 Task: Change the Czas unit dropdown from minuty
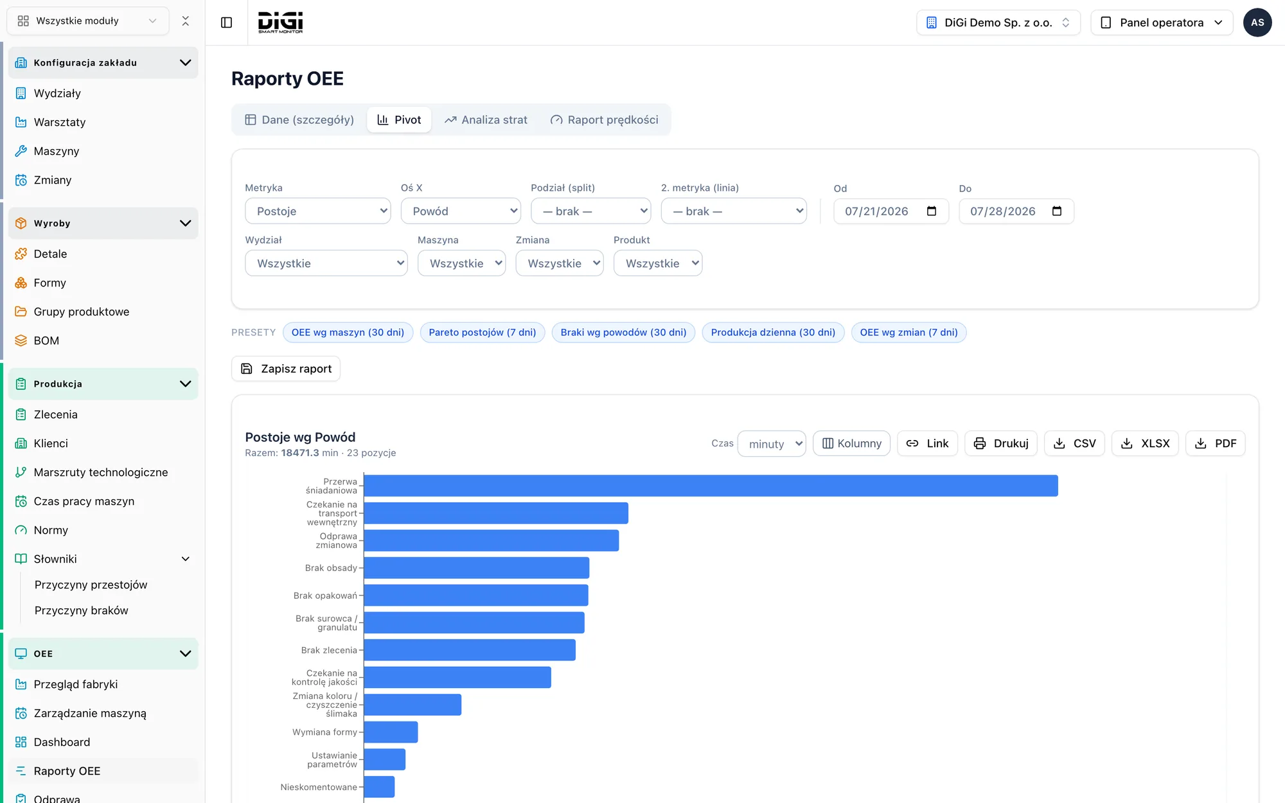click(772, 444)
